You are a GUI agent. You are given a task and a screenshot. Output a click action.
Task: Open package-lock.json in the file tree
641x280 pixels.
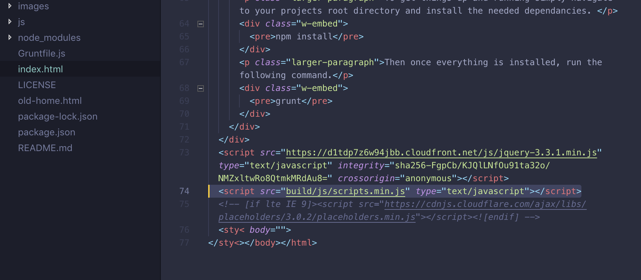[x=58, y=116]
